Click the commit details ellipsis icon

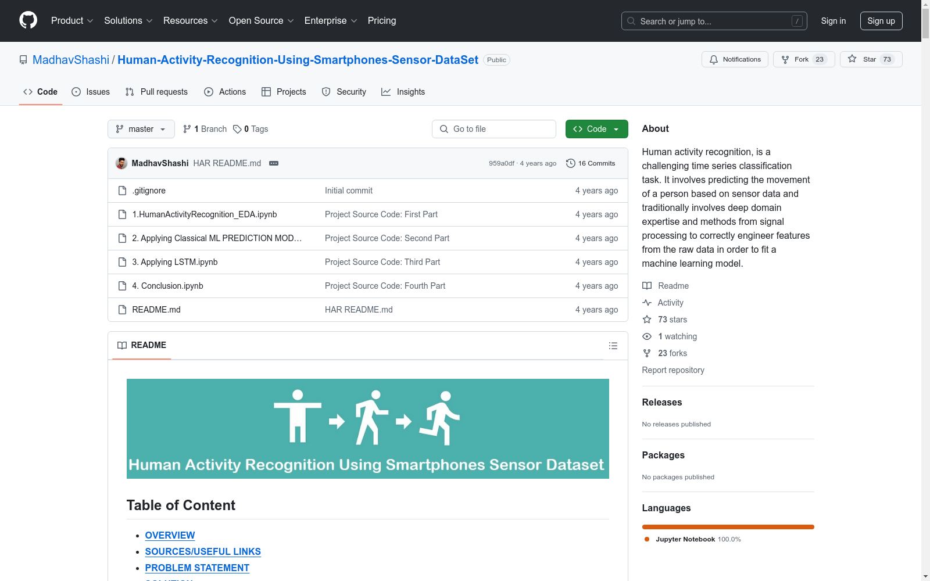coord(274,163)
